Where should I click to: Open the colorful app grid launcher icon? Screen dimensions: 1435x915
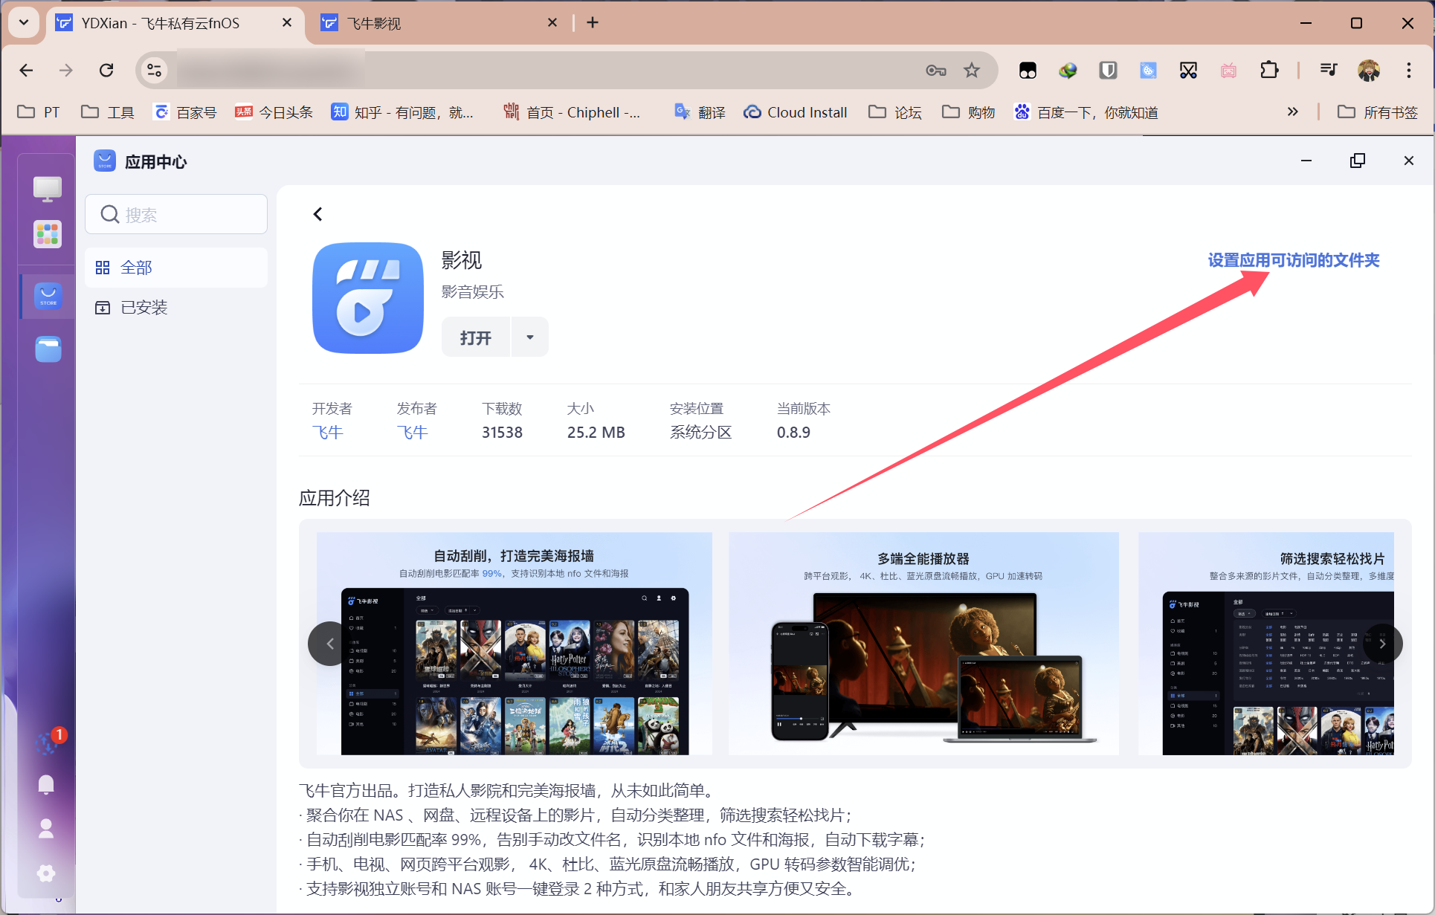click(48, 234)
